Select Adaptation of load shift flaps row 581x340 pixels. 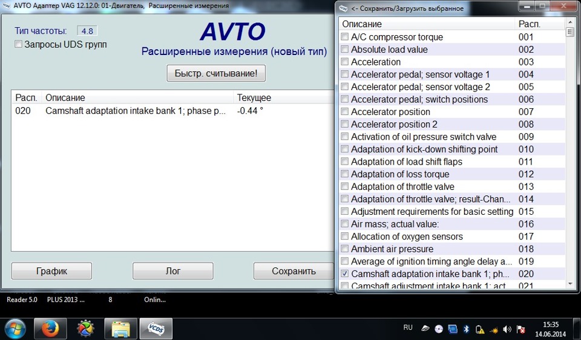click(x=452, y=162)
